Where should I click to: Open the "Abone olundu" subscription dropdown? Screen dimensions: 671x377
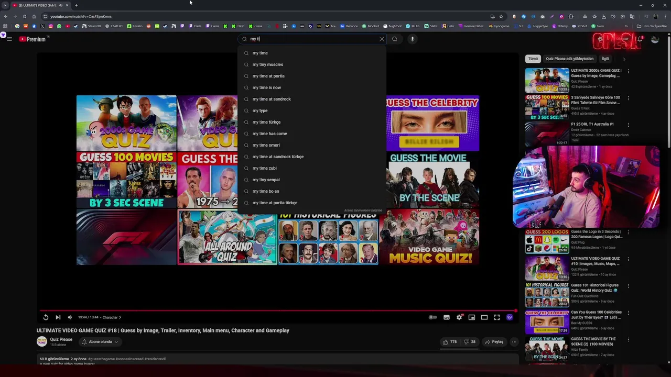tap(100, 342)
